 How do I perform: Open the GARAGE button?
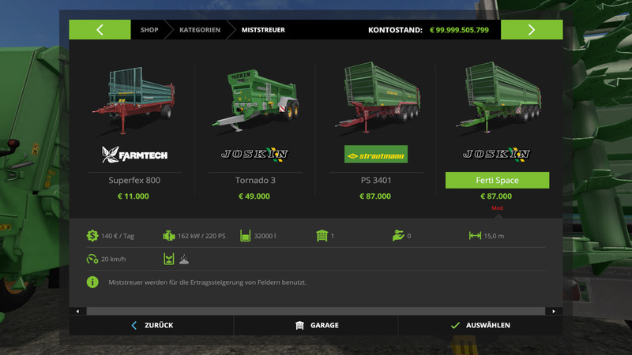tap(316, 325)
